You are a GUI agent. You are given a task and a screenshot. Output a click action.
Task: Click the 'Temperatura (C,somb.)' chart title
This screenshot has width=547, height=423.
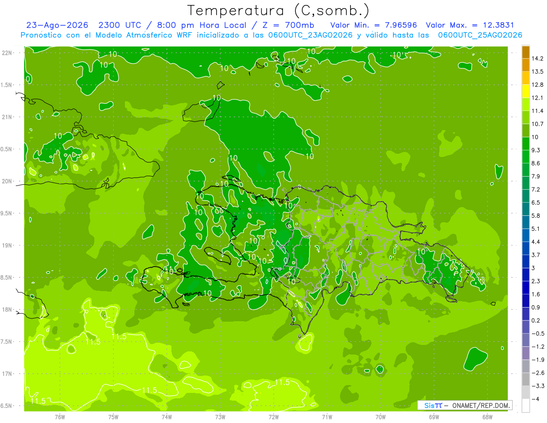[278, 10]
